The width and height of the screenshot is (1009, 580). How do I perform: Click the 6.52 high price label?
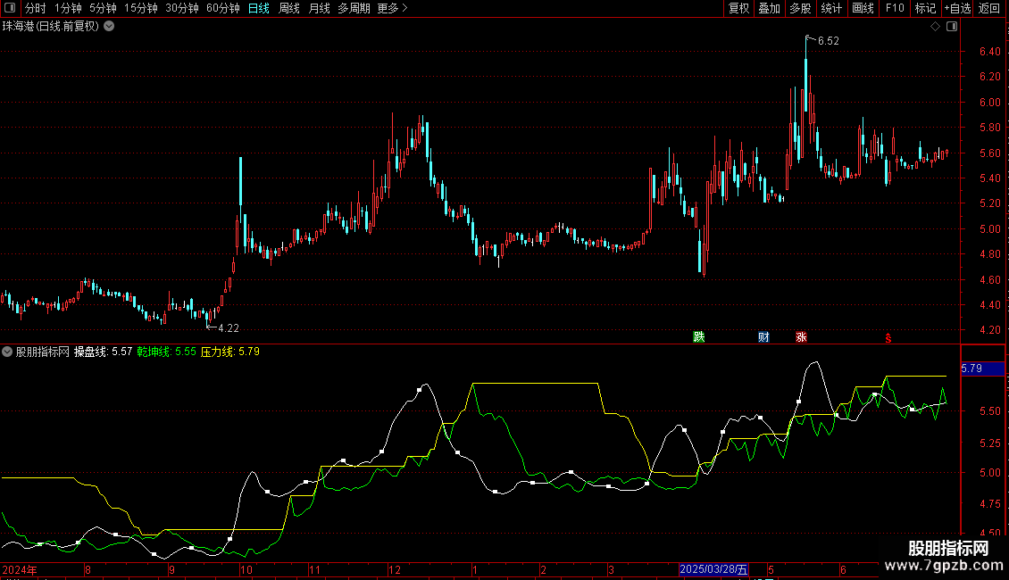pyautogui.click(x=828, y=41)
